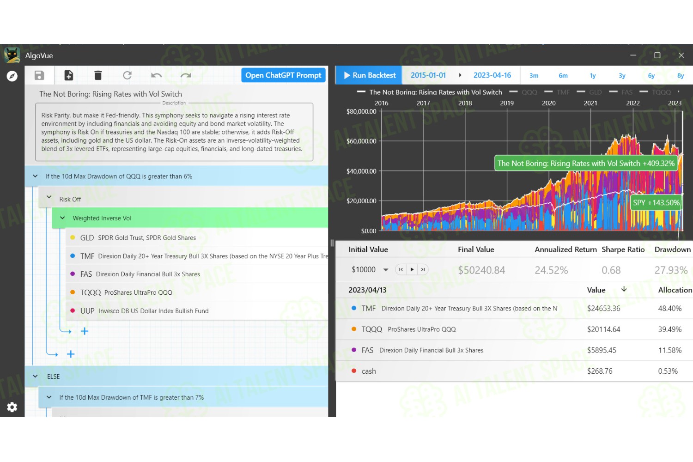Toggle TMF series in the chart legend

pos(557,92)
